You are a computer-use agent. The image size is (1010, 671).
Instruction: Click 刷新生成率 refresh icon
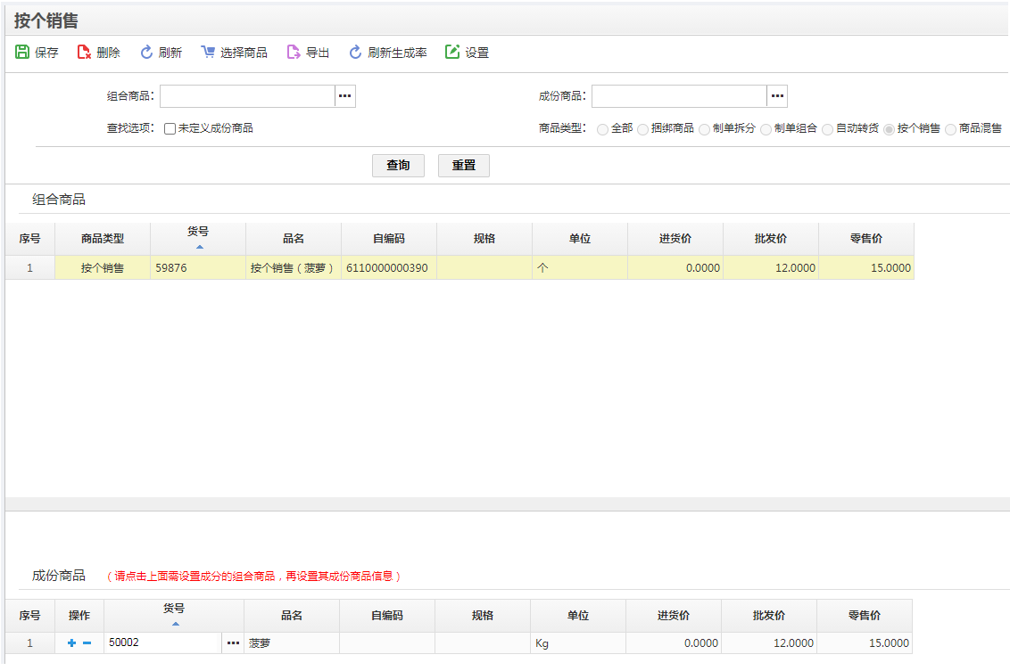(355, 52)
